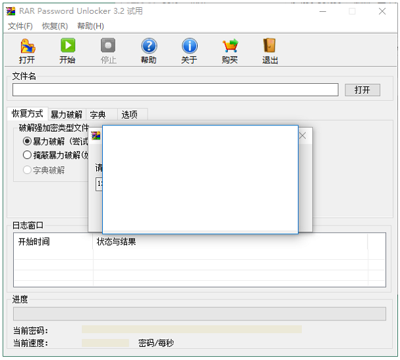Screen dimensions: 400x360
Task: Open the 文件(F) menu
Action: point(20,26)
